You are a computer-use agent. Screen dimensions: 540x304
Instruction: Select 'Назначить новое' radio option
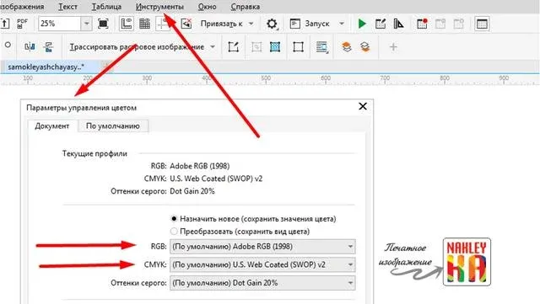(x=174, y=219)
